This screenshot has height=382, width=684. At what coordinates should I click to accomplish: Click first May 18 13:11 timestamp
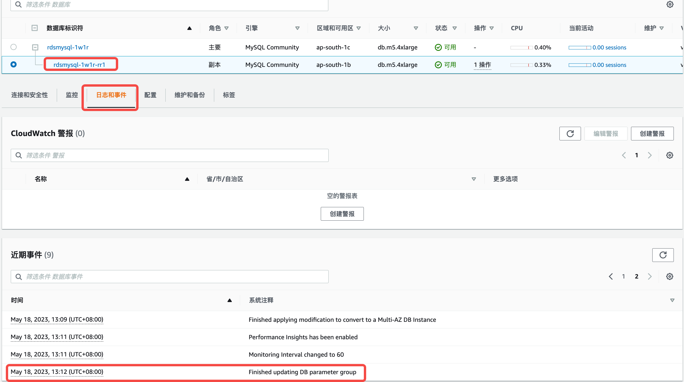click(x=57, y=337)
